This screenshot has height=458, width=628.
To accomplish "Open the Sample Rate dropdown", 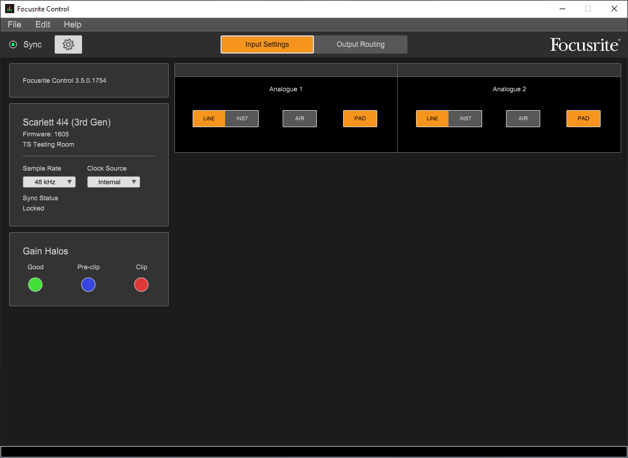I will (49, 182).
